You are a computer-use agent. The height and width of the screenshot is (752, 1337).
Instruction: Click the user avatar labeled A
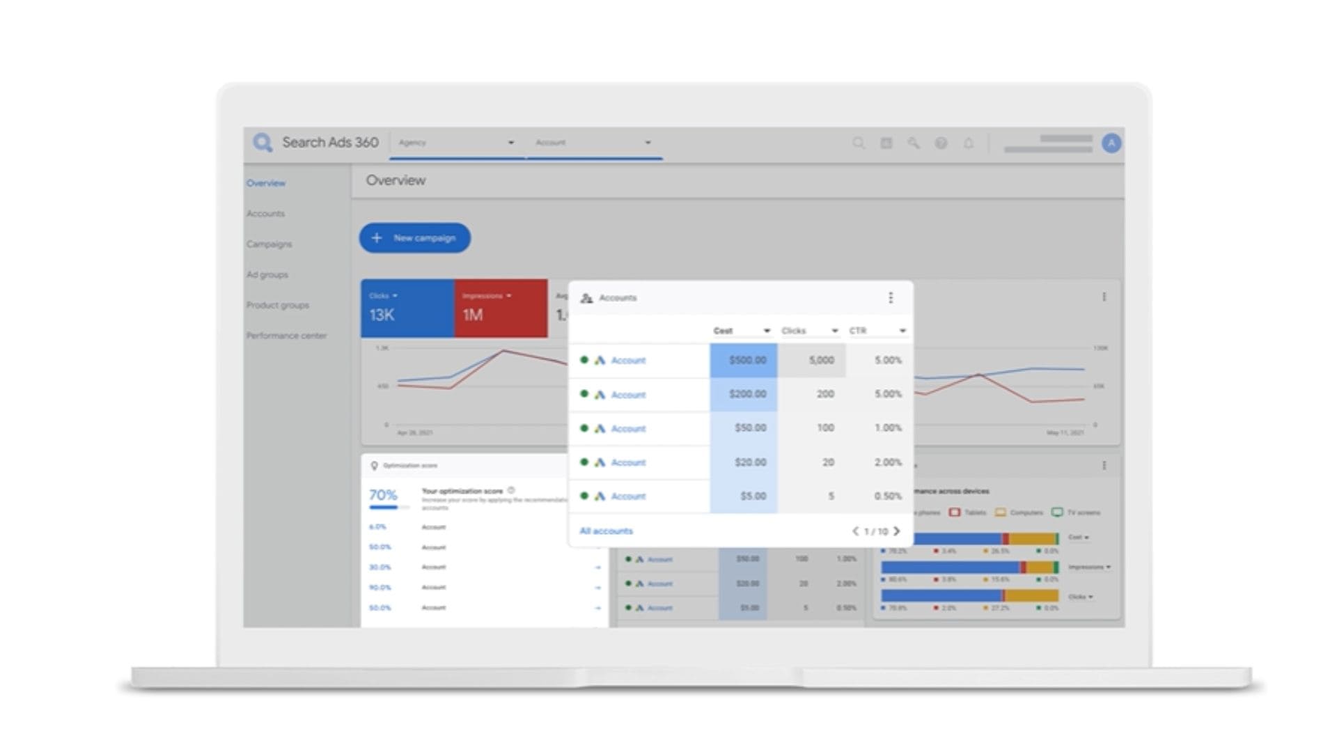pos(1111,143)
